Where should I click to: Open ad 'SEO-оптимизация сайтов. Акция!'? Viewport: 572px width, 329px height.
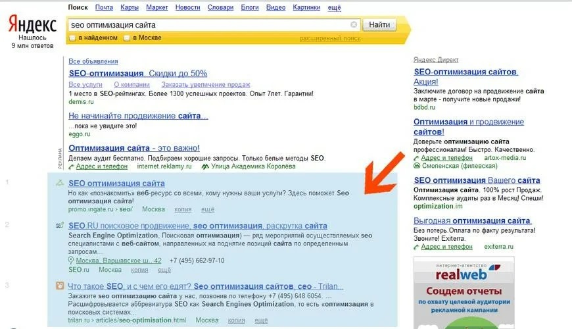pos(466,77)
